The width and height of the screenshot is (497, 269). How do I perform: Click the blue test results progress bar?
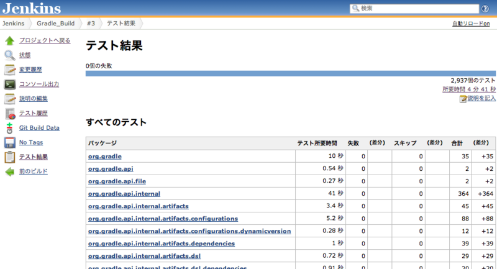coord(291,73)
